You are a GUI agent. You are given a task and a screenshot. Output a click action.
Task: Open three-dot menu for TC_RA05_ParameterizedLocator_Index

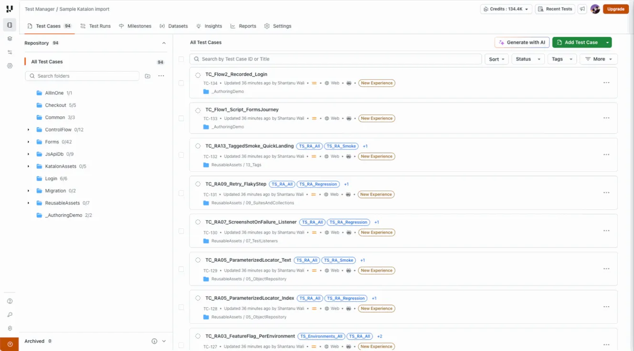click(606, 307)
